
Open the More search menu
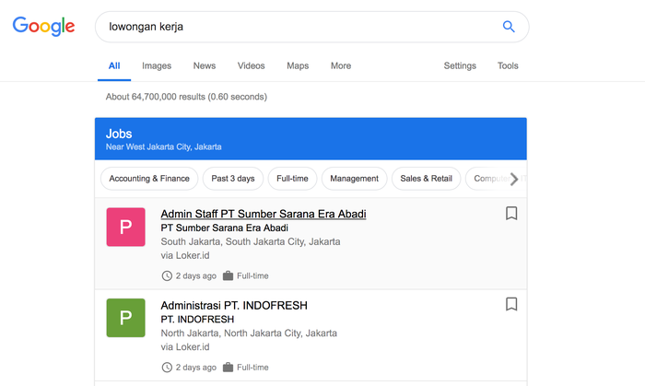(341, 65)
